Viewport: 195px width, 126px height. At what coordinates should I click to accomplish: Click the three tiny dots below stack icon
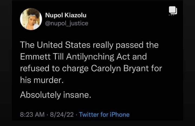171,15
